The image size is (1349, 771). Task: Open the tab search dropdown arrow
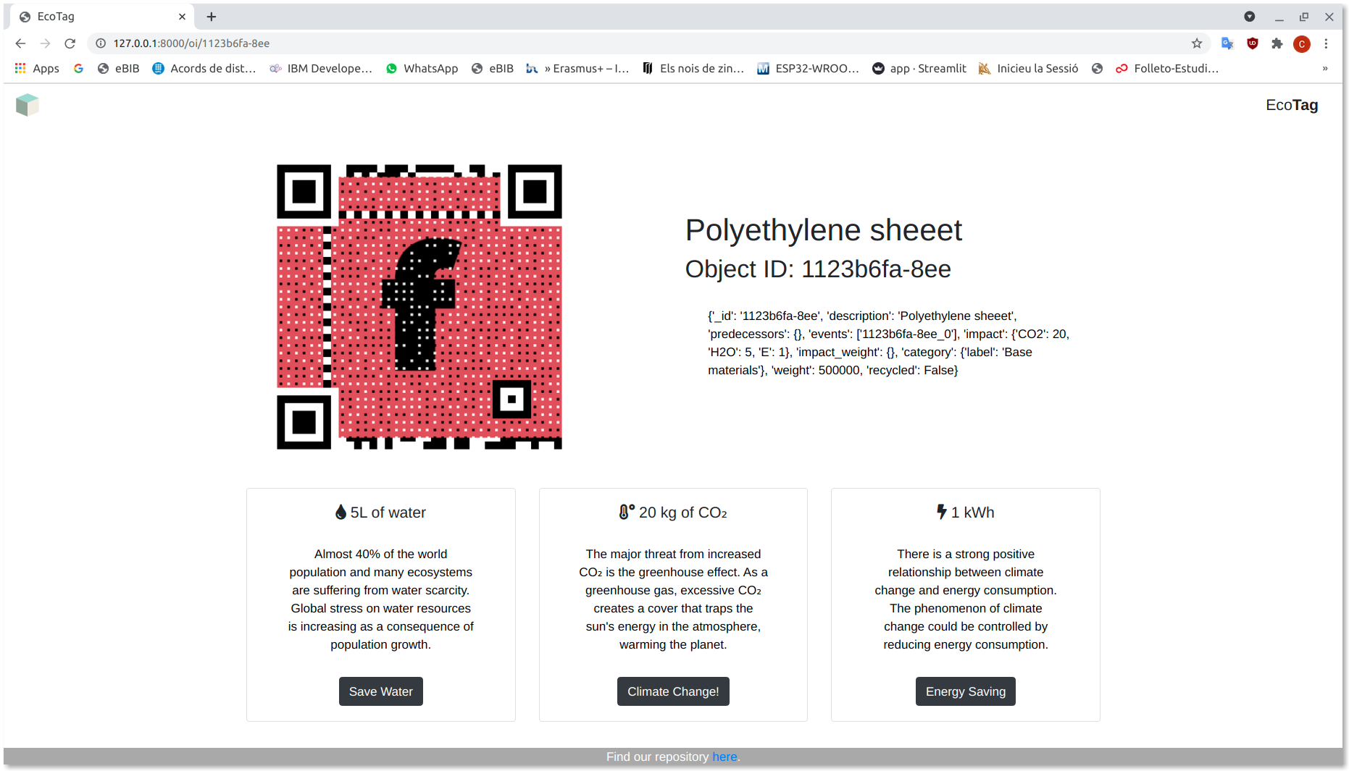(x=1250, y=17)
